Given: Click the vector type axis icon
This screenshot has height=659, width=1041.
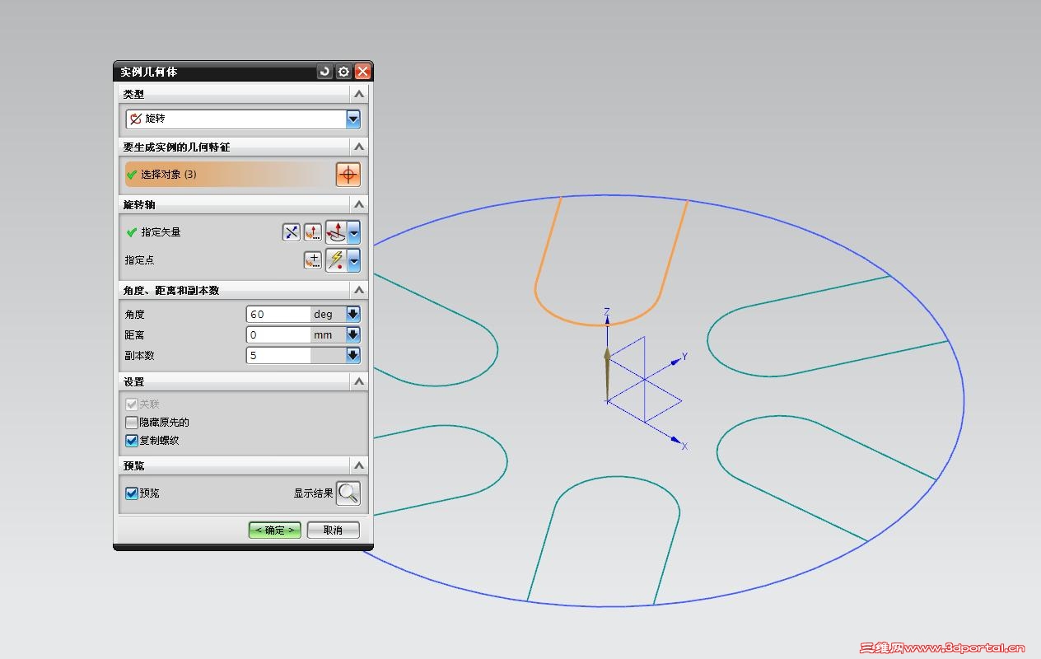Looking at the screenshot, I should (x=336, y=232).
